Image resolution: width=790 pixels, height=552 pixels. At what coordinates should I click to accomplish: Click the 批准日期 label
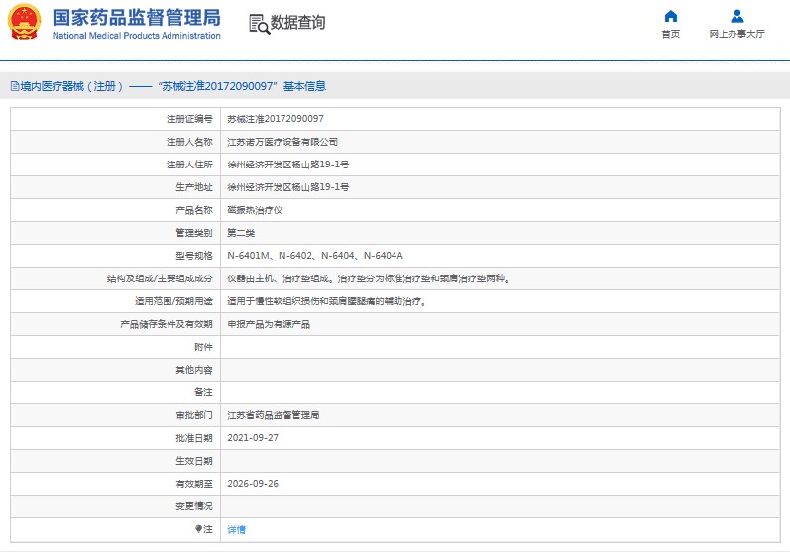click(194, 438)
